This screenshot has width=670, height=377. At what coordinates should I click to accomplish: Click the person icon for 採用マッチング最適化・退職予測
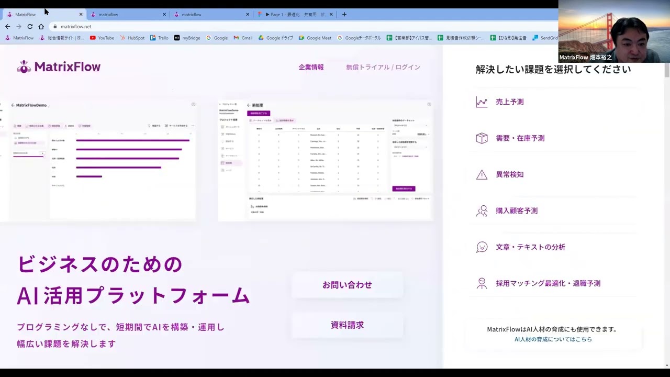click(482, 283)
